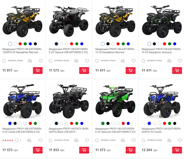Favorite the HB-EATV800N-2 V2 Черный quad

pos(87,61)
